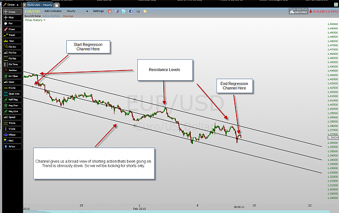
Task: Share chart via Twitter icon
Action: (x=124, y=11)
